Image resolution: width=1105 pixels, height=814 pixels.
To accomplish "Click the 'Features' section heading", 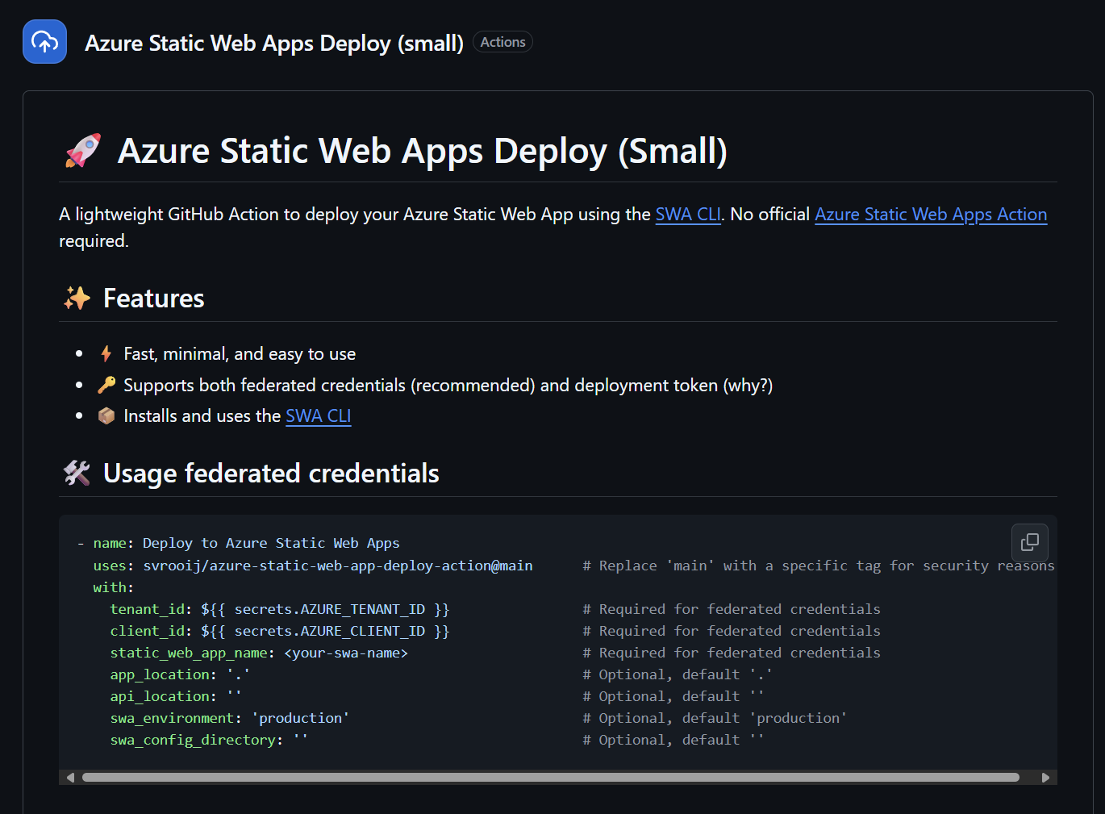I will click(154, 298).
